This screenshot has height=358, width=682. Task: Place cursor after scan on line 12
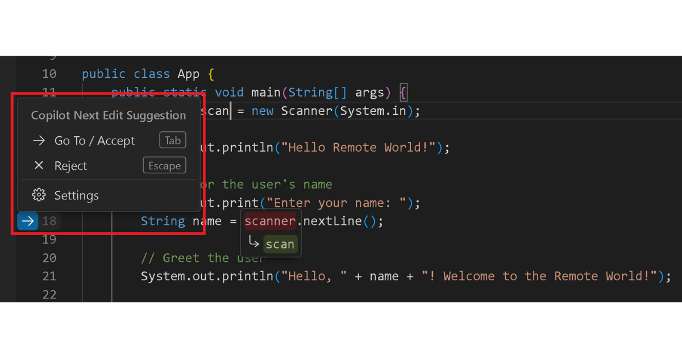click(x=229, y=111)
